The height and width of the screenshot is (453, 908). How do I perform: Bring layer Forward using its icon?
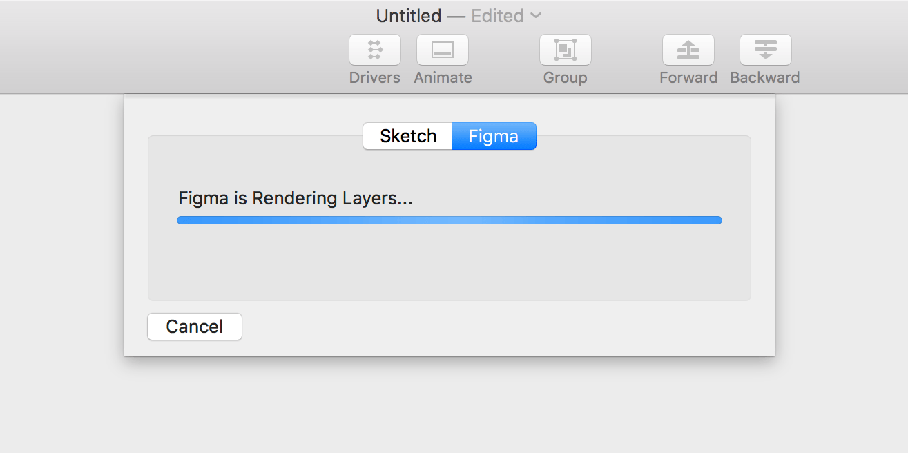click(x=688, y=50)
